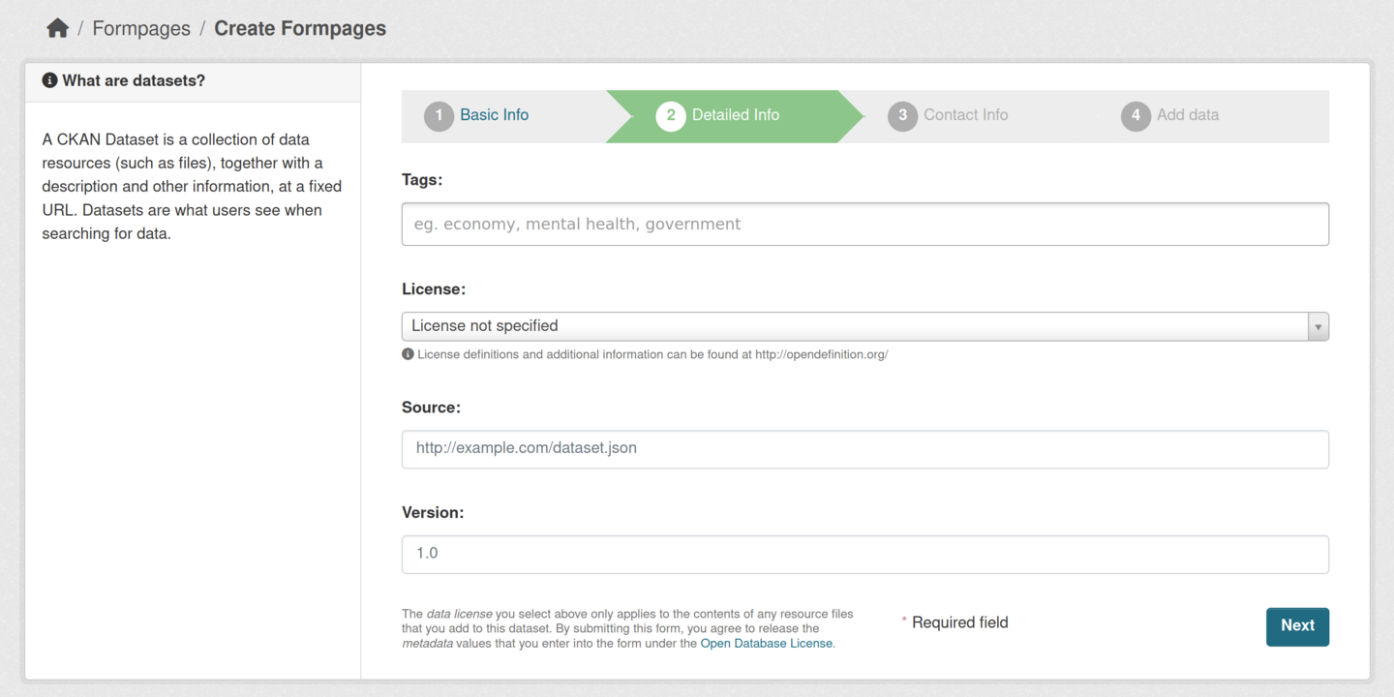Navigate to the Contact Info step

[x=965, y=114]
